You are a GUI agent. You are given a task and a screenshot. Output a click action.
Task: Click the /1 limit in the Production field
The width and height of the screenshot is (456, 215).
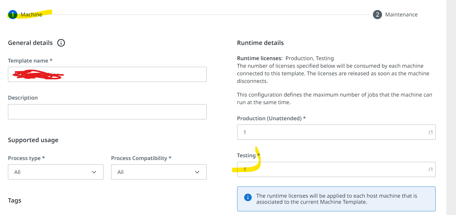click(x=430, y=132)
